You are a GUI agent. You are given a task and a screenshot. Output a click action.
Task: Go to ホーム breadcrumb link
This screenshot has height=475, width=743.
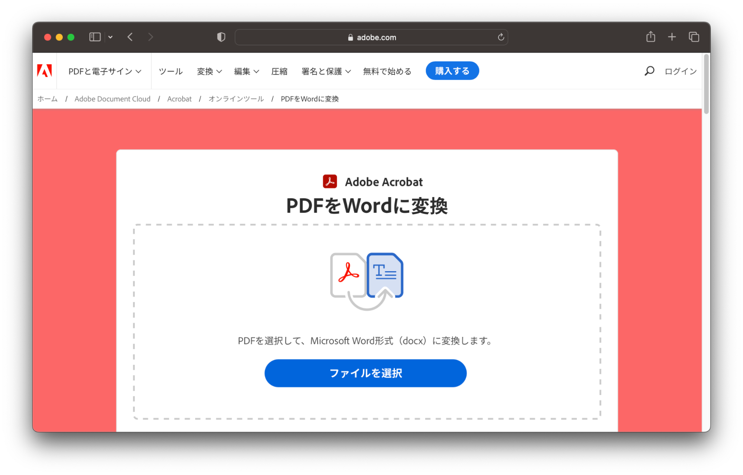point(48,99)
